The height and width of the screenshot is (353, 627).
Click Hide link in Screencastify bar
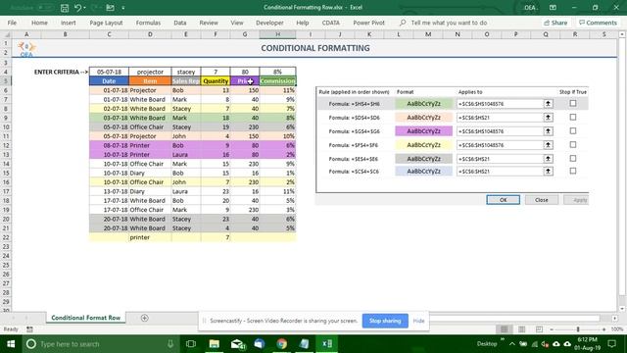coord(418,321)
